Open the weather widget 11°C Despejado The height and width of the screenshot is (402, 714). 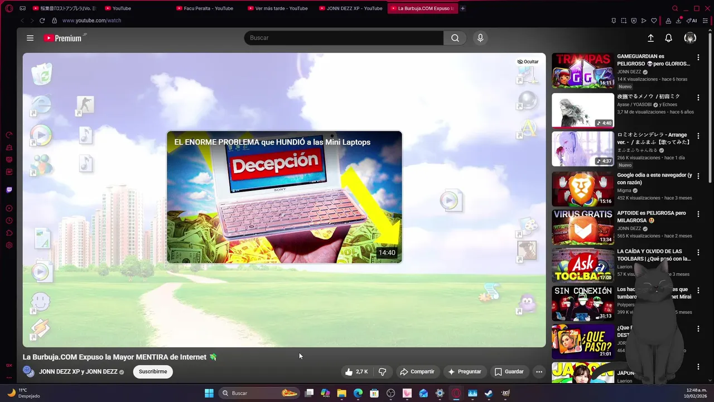(23, 393)
